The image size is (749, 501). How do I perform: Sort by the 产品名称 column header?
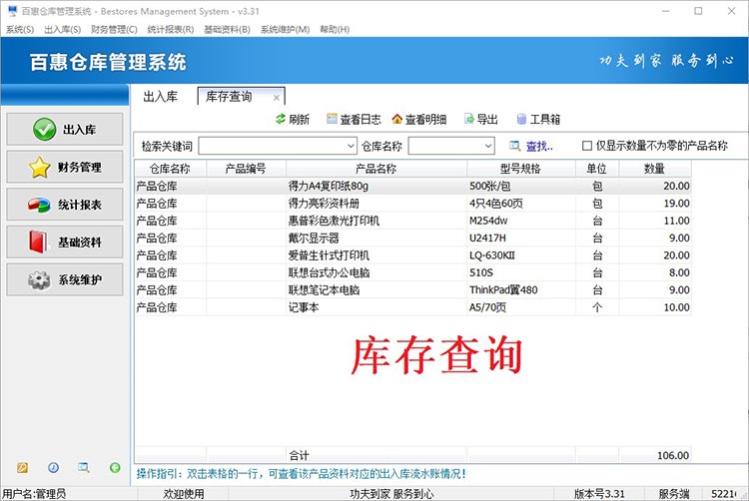[376, 169]
